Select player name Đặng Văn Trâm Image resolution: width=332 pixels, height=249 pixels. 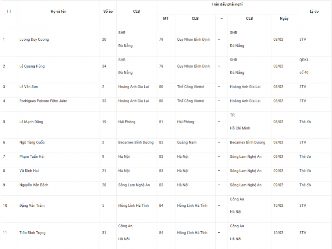33,206
